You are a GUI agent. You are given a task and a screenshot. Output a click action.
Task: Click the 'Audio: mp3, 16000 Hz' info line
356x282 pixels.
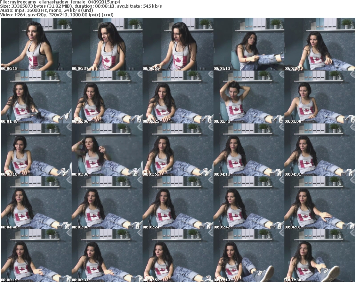47,10
